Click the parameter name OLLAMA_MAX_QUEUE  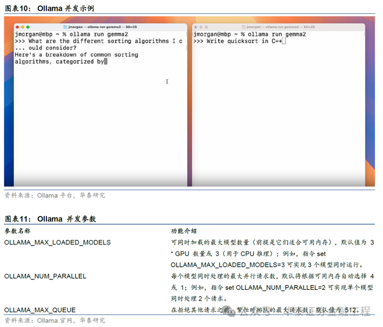click(40, 310)
